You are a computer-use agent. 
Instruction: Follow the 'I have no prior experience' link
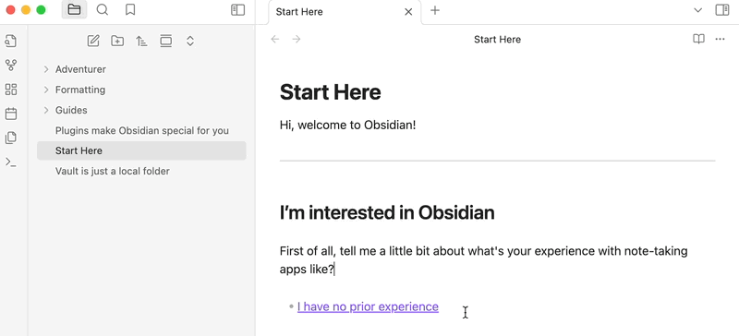pos(368,306)
